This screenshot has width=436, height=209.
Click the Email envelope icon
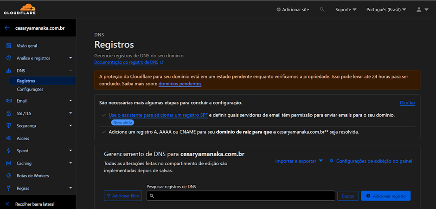(9, 101)
